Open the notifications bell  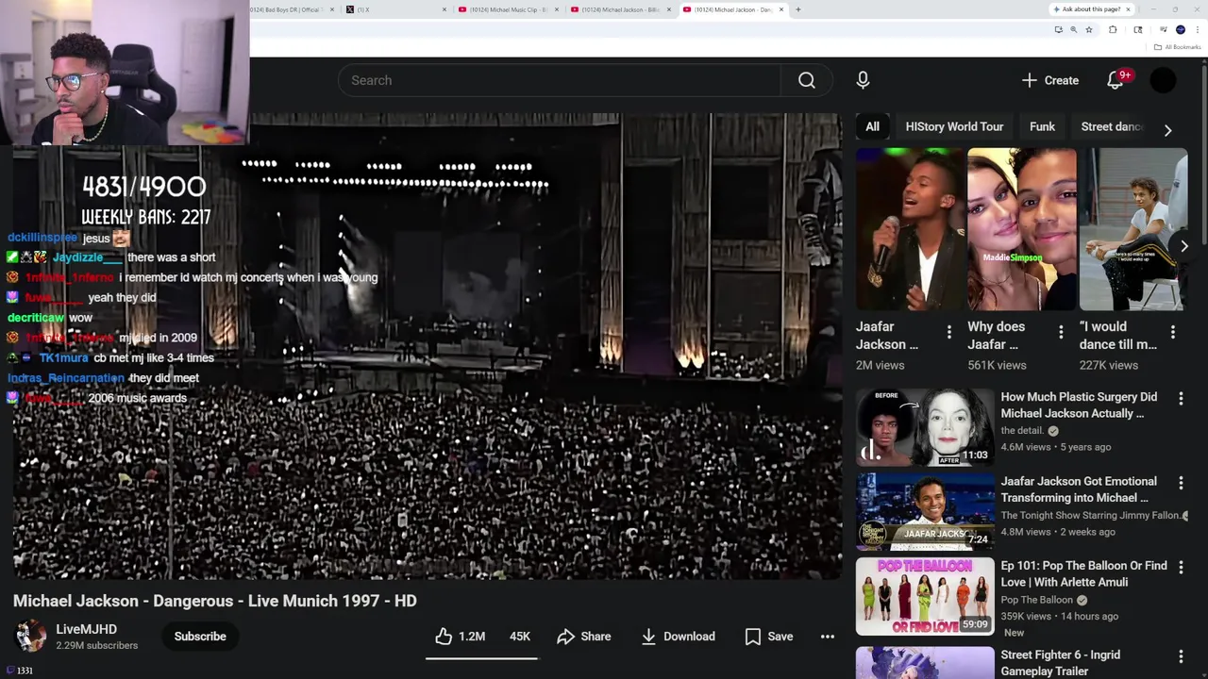pyautogui.click(x=1116, y=80)
